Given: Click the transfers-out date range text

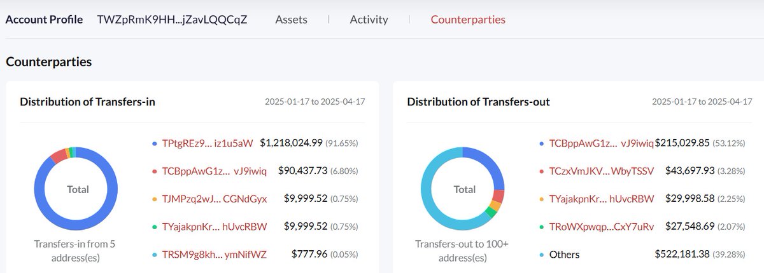Looking at the screenshot, I should point(702,102).
